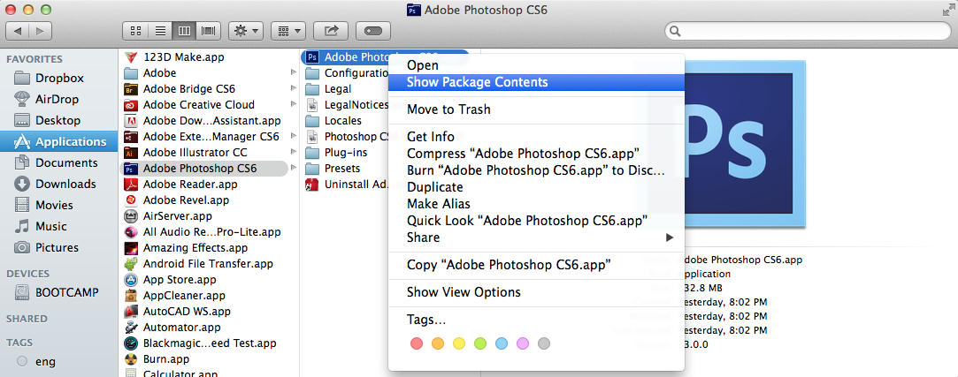The height and width of the screenshot is (377, 958).
Task: Select Android File Transfer.app
Action: click(x=208, y=263)
